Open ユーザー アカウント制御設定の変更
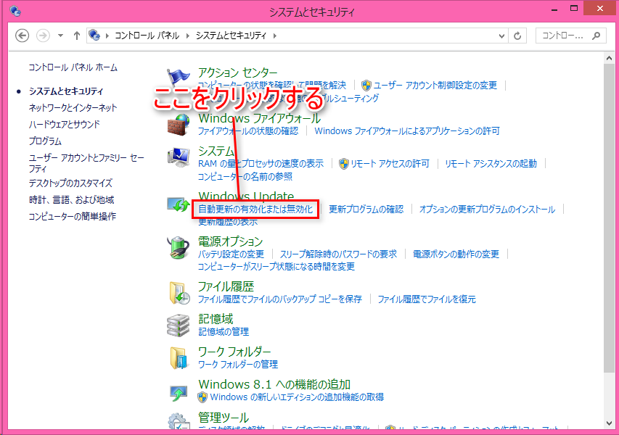The image size is (619, 435). [x=435, y=85]
